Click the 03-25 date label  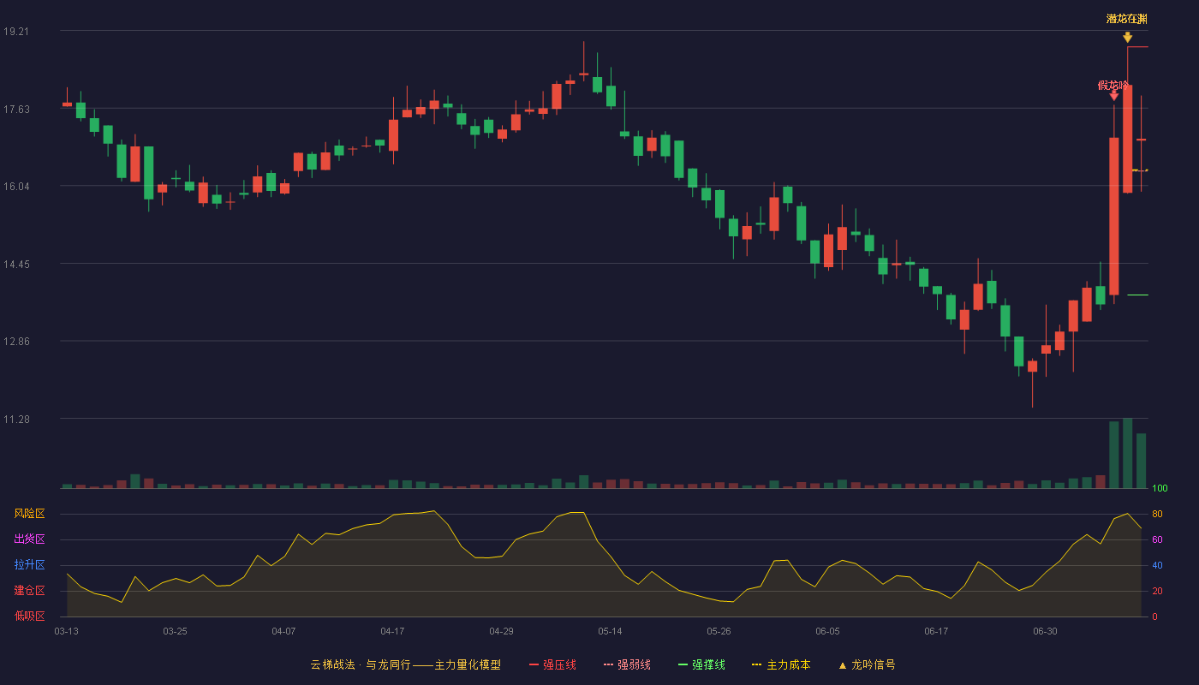[175, 631]
